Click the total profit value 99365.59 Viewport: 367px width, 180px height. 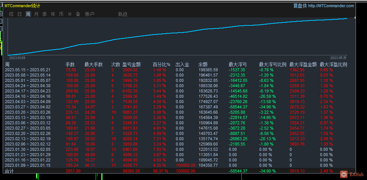pos(131,171)
